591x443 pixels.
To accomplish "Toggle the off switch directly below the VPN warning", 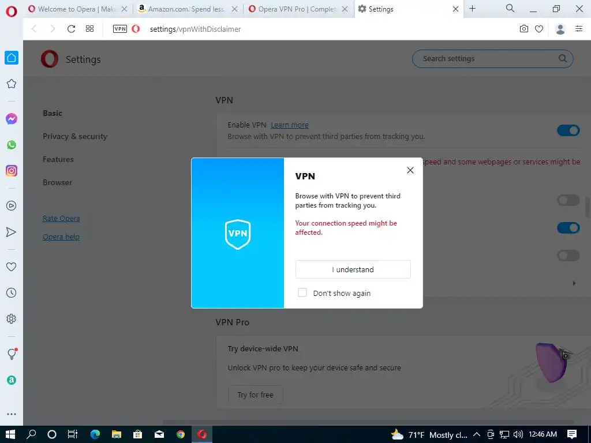I will (x=568, y=200).
